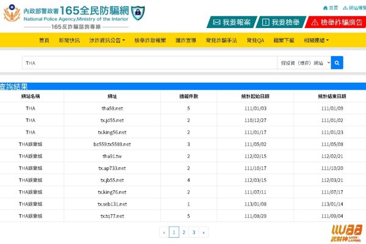Image resolution: width=366 pixels, height=244 pixels.
Task: Open 檢舉詐欺報案 in the navigation bar
Action: point(150,40)
